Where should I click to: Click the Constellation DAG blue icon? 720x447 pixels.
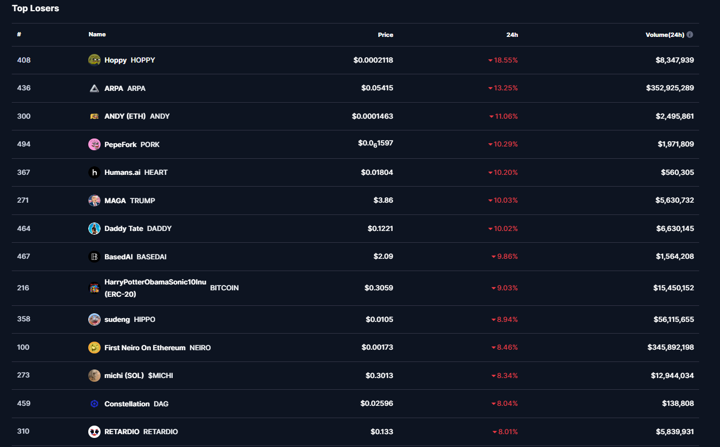(x=94, y=404)
